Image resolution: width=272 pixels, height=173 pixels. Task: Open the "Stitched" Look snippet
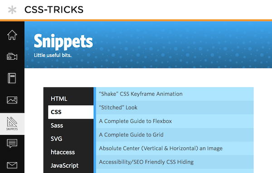point(175,107)
